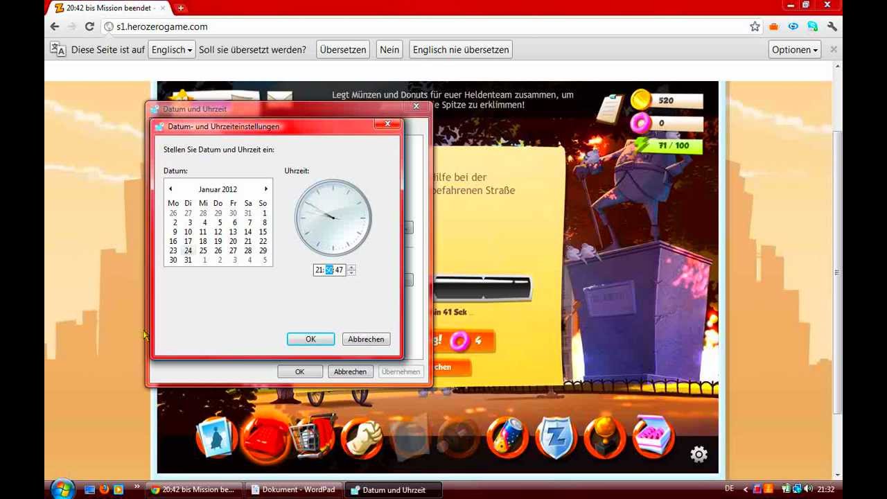Click Abbrechen in Datum und Uhrzeit window
Image resolution: width=887 pixels, height=499 pixels.
(x=350, y=371)
